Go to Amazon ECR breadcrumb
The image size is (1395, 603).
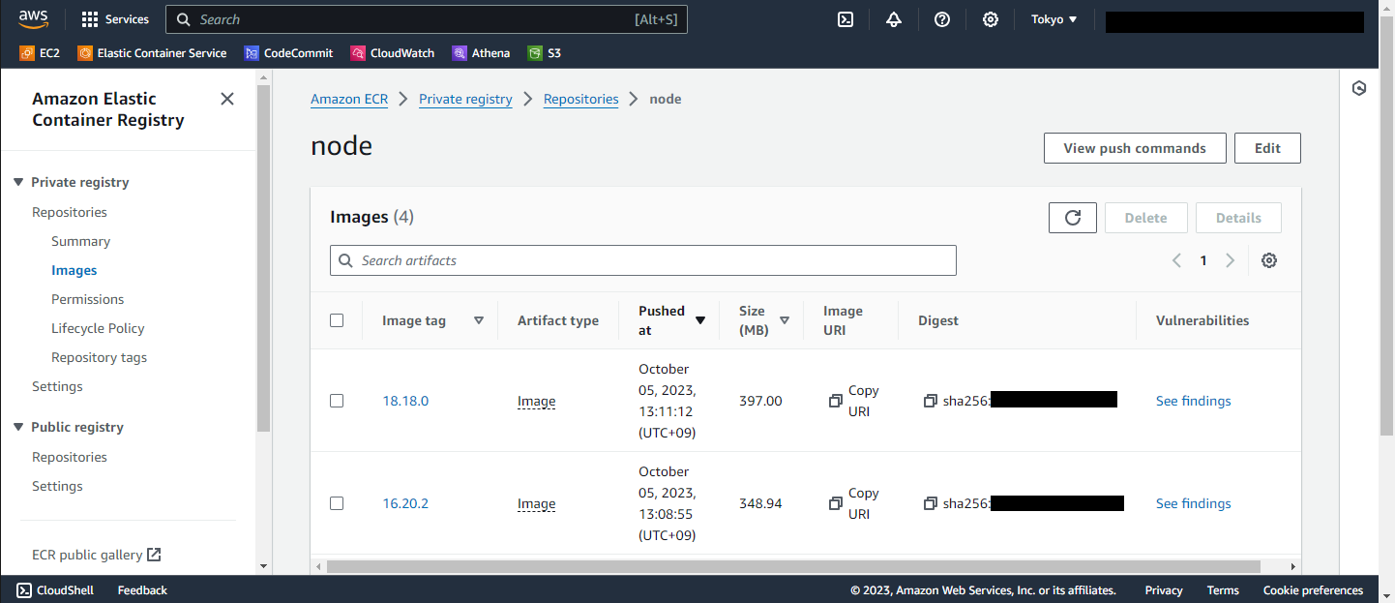click(349, 99)
